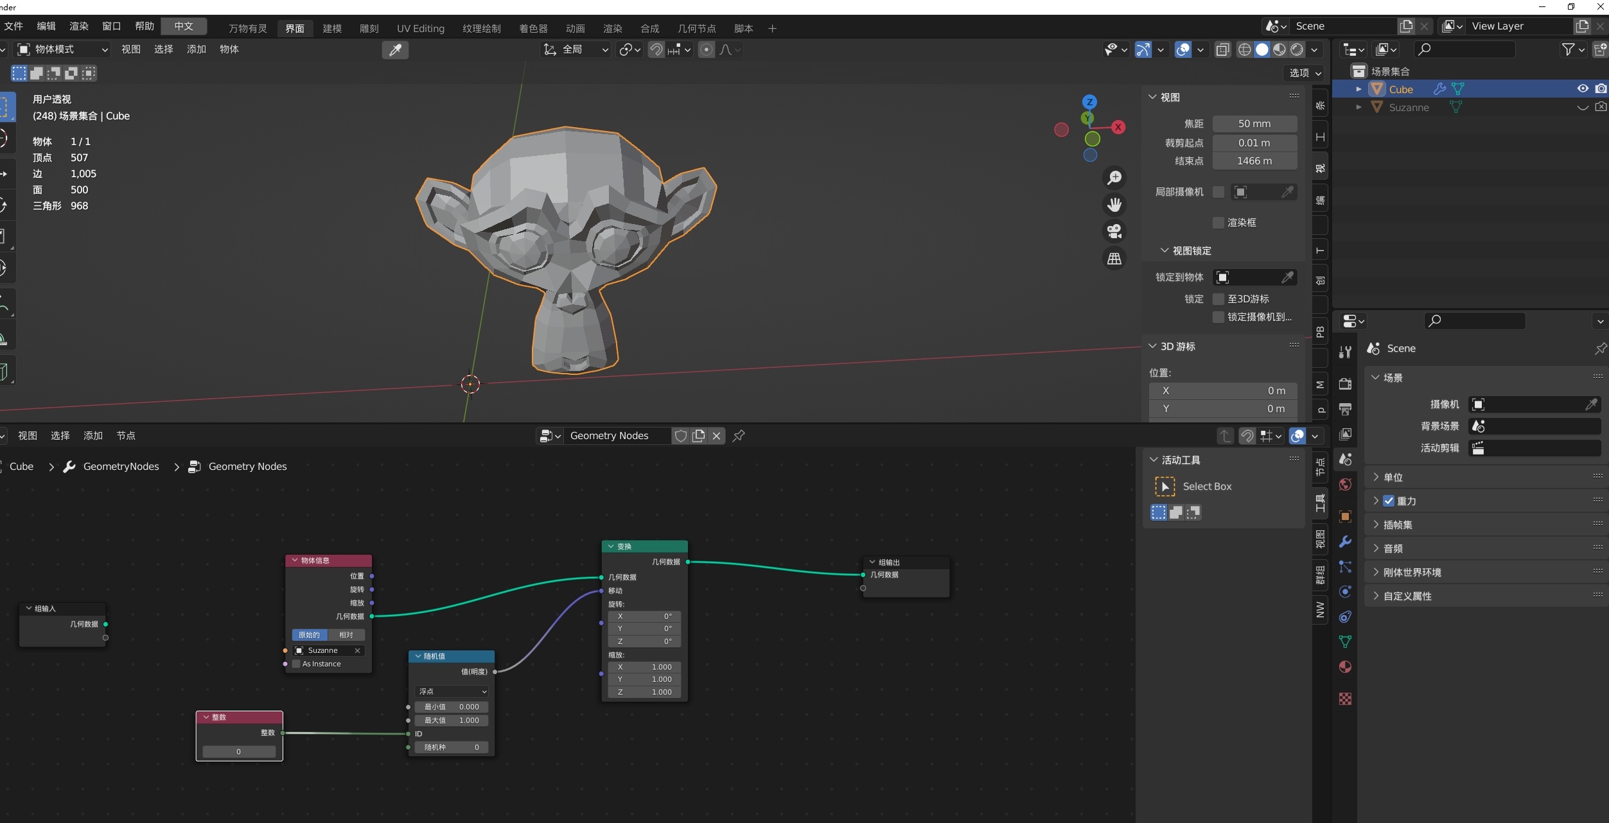Pin the Geometry Nodes node tree

(x=739, y=436)
